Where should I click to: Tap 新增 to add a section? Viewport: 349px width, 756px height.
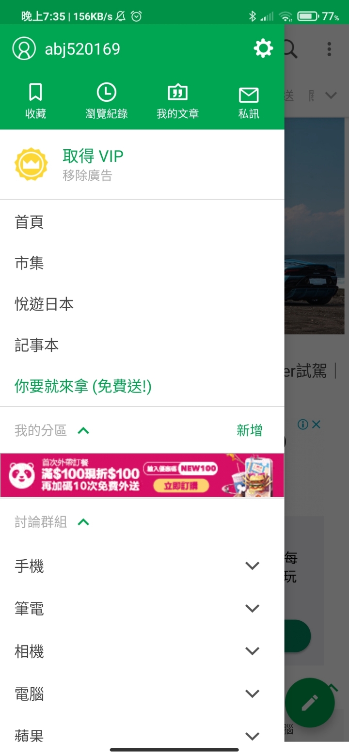[249, 430]
